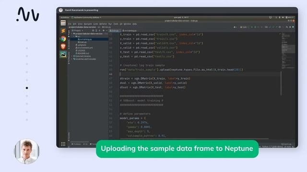Image resolution: width=307 pixels, height=172 pixels.
Task: Open the user account icon dropdown
Action: [235, 27]
